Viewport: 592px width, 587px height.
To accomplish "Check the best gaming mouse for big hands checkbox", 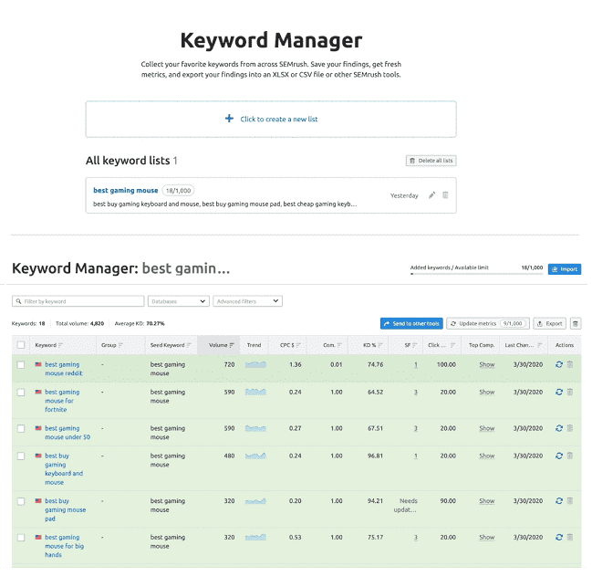I will coord(21,538).
